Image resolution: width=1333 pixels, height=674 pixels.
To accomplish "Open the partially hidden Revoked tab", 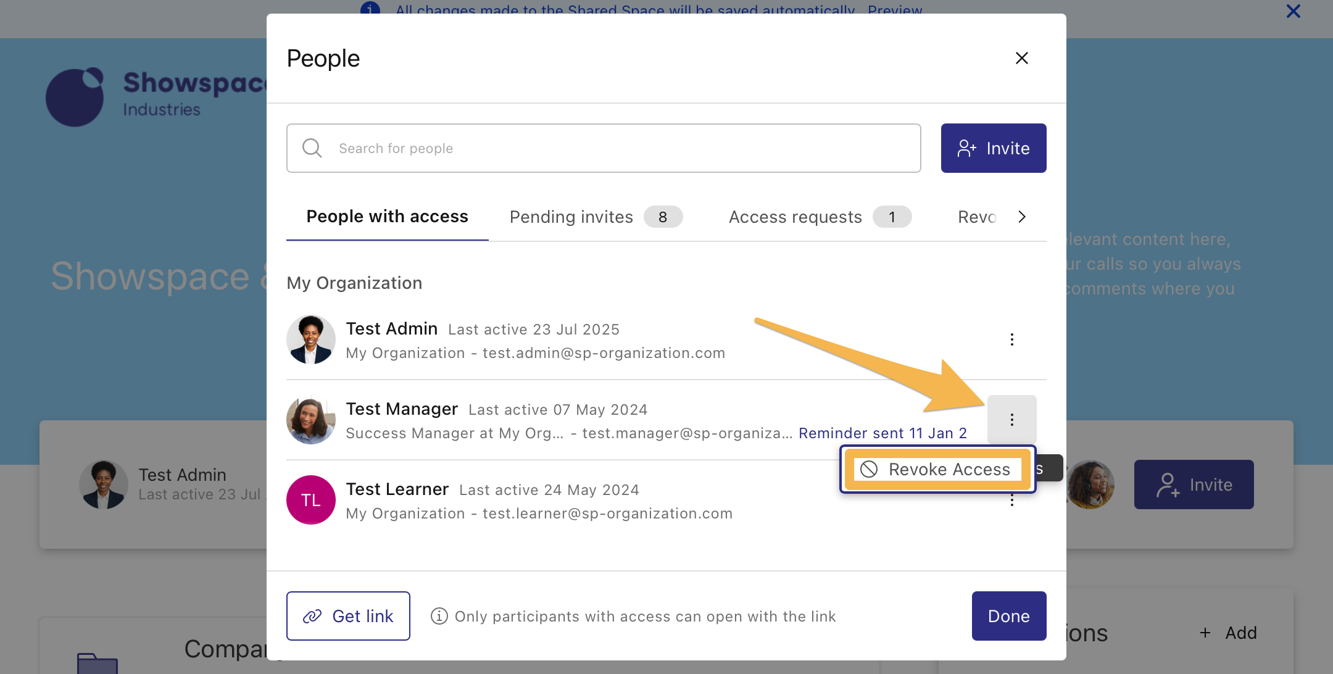I will tap(977, 217).
